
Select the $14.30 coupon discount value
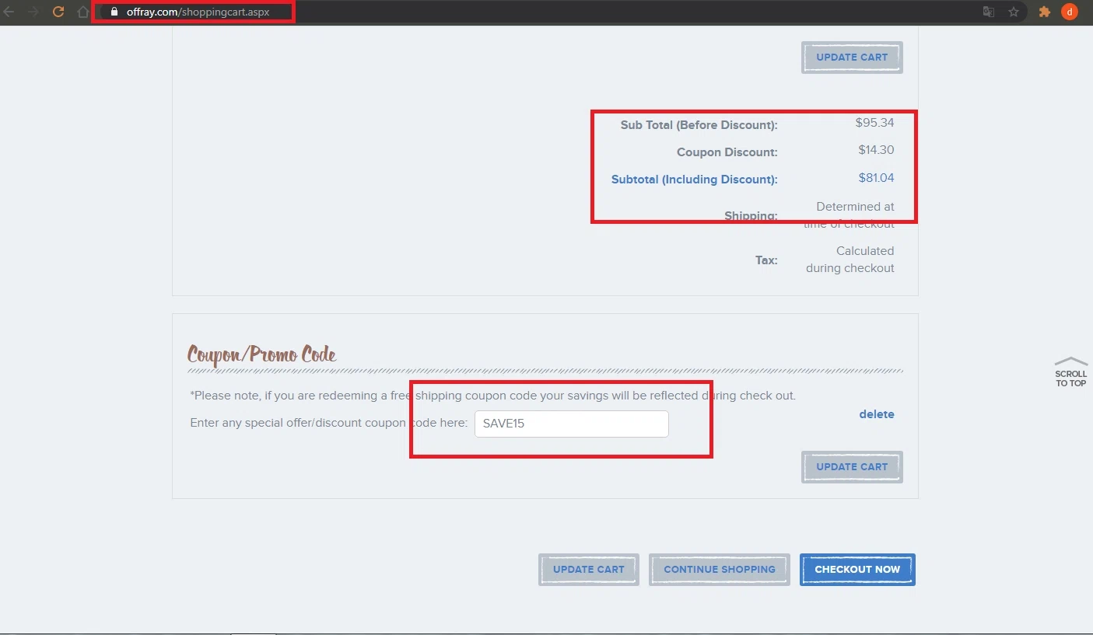877,150
